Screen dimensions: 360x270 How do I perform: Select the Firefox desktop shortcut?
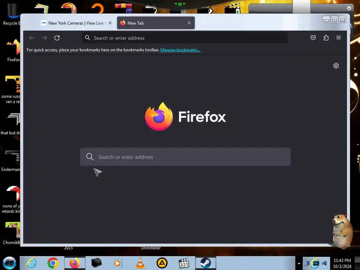(13, 51)
